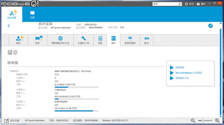The width and height of the screenshot is (224, 125).
Task: Click the SMART 狀態 label
Action: coord(22,74)
